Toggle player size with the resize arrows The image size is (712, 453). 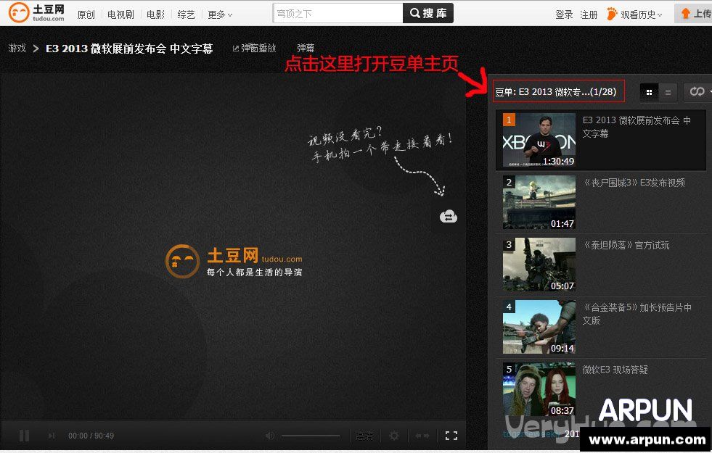click(422, 436)
